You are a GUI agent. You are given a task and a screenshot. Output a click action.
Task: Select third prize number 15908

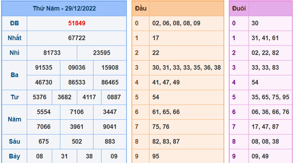(110, 68)
